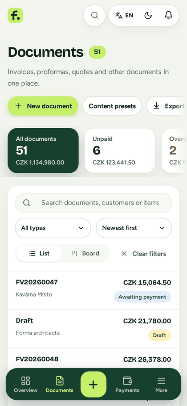Viewport: 187px width, 406px height.
Task: Click the 51 count badge beside Documents
Action: click(98, 52)
